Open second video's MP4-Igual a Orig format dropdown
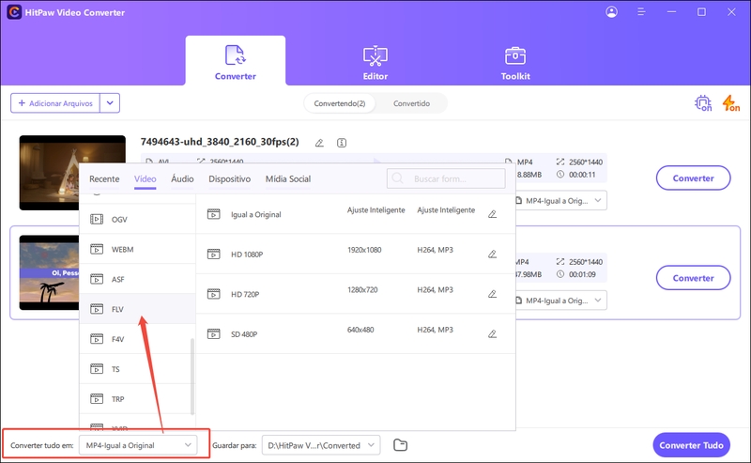This screenshot has height=463, width=751. (x=559, y=300)
